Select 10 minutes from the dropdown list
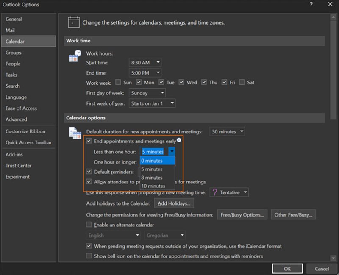The height and width of the screenshot is (275, 339). [153, 186]
